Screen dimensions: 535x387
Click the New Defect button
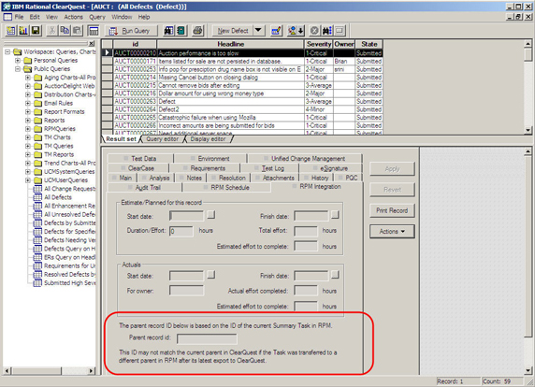233,31
